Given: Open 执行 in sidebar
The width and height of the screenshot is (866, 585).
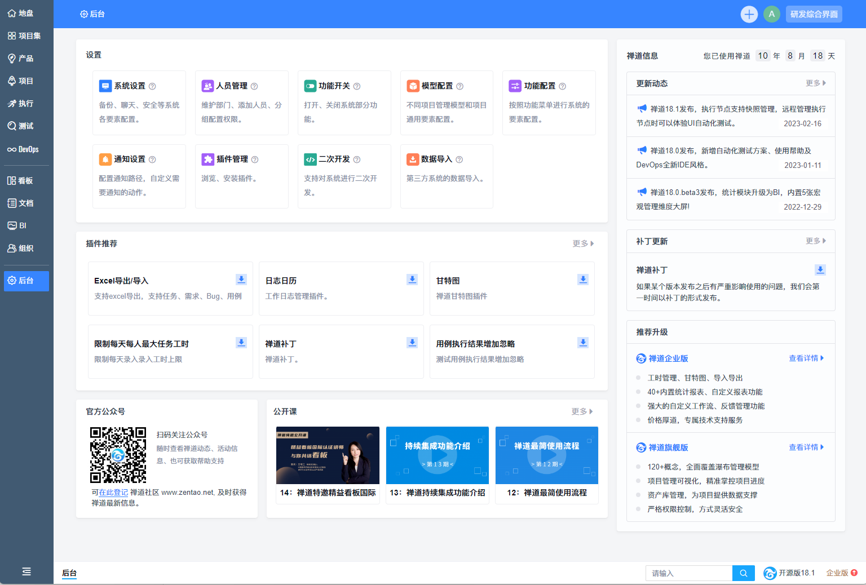Looking at the screenshot, I should click(x=26, y=103).
